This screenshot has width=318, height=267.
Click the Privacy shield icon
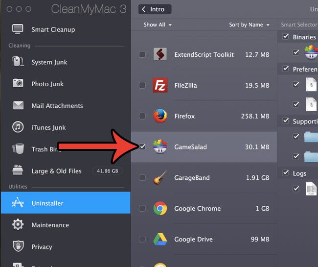coord(18,246)
